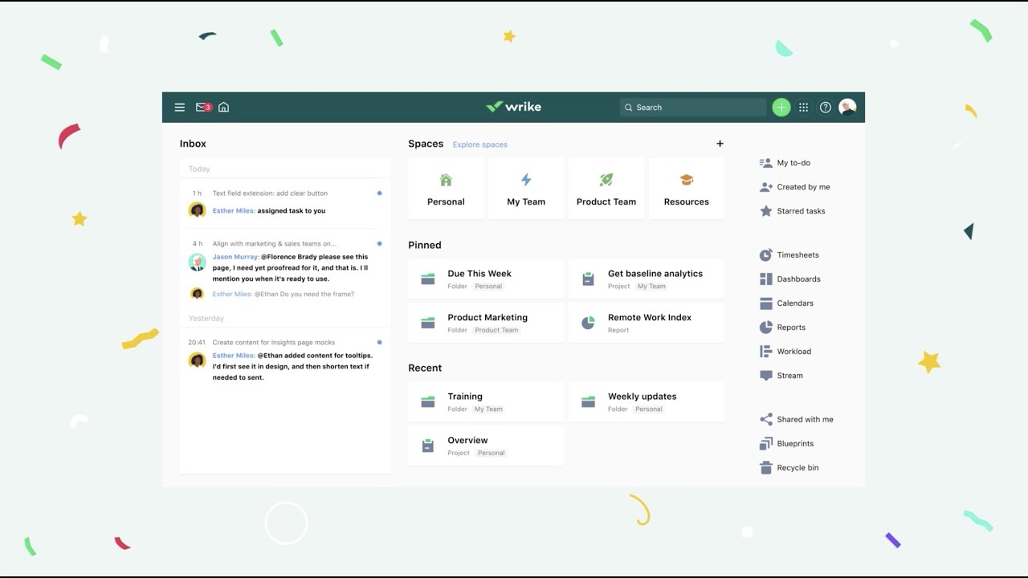Screen dimensions: 1028x578
Task: Go to the home icon
Action: [x=224, y=107]
